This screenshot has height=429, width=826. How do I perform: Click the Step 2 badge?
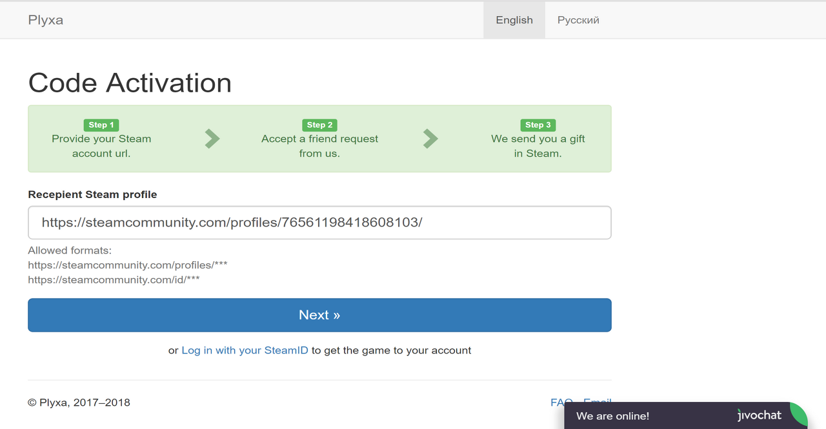(x=319, y=125)
